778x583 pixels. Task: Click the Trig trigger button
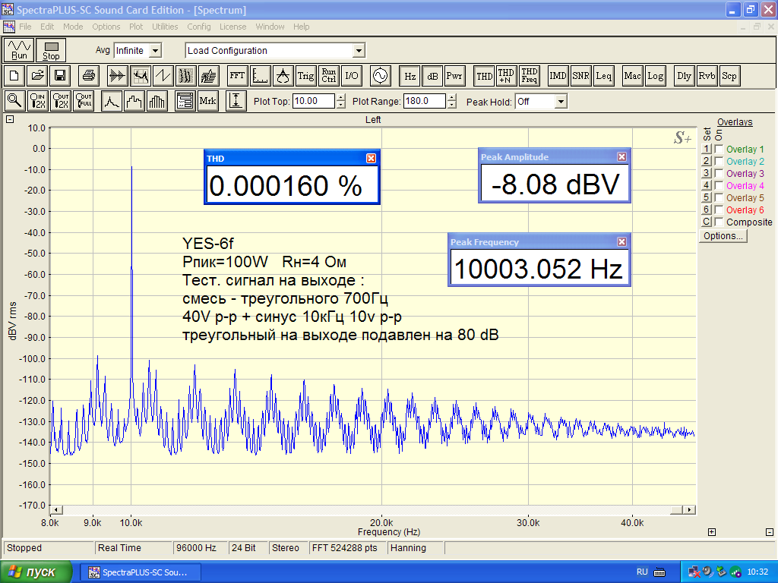[x=305, y=76]
